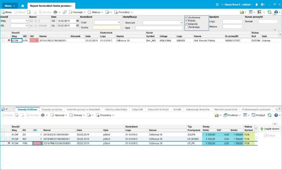Check the 2019/PRK/013W/000001 row checkbox
This screenshot has height=170, width=282.
point(3,143)
